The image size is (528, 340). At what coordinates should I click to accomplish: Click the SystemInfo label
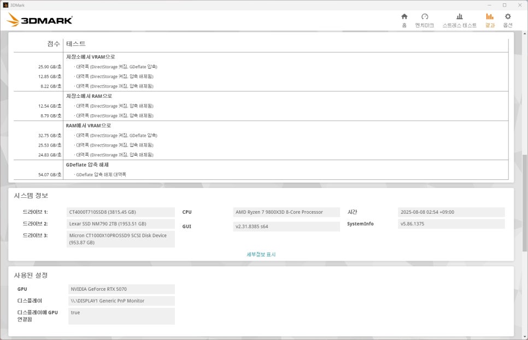[x=360, y=224]
